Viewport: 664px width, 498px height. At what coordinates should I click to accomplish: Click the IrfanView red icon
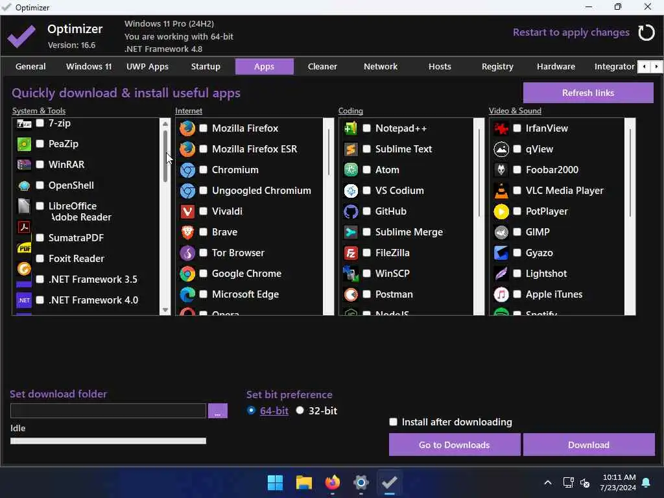[x=501, y=128]
